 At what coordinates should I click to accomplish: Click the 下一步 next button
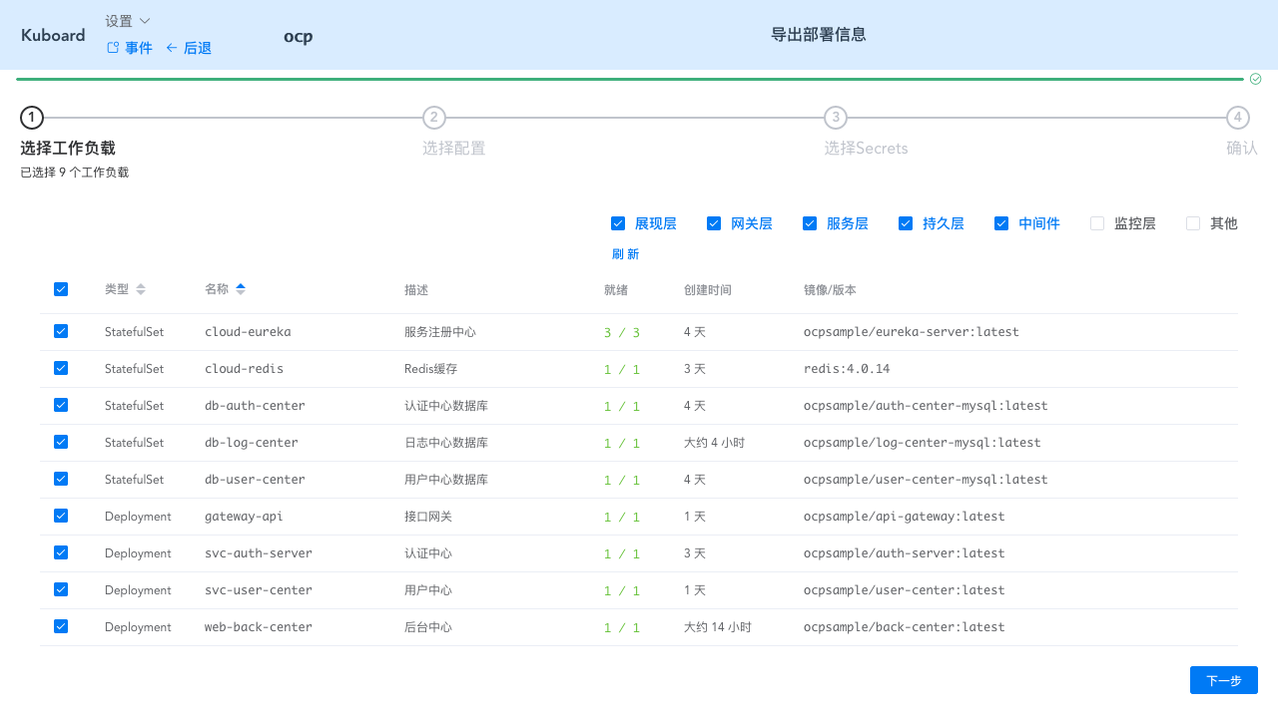1223,680
